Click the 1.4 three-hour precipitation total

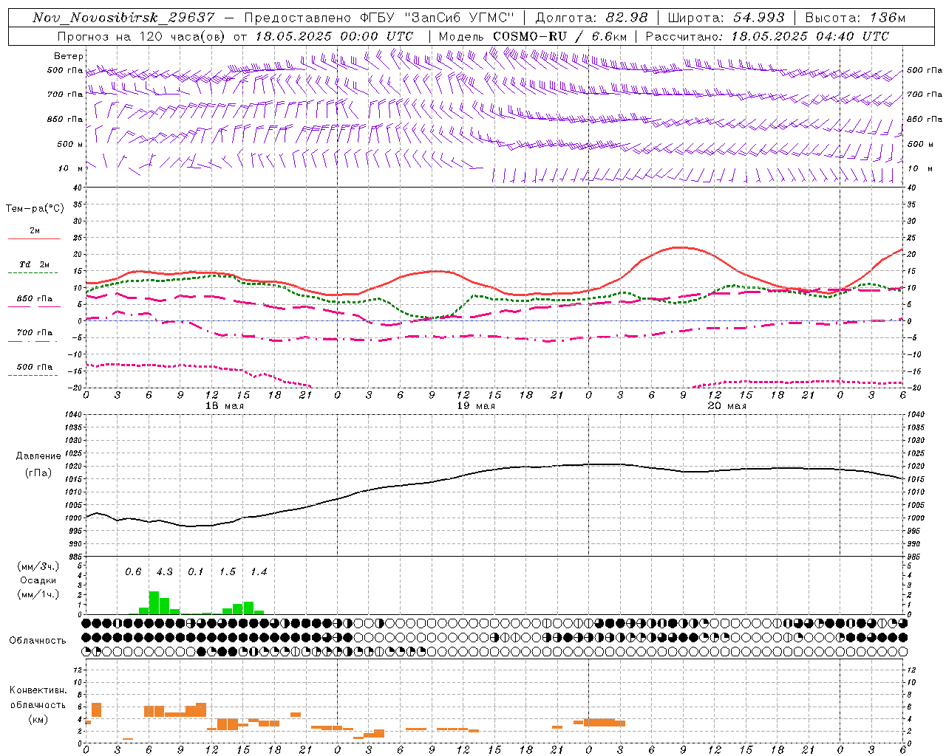coord(258,571)
